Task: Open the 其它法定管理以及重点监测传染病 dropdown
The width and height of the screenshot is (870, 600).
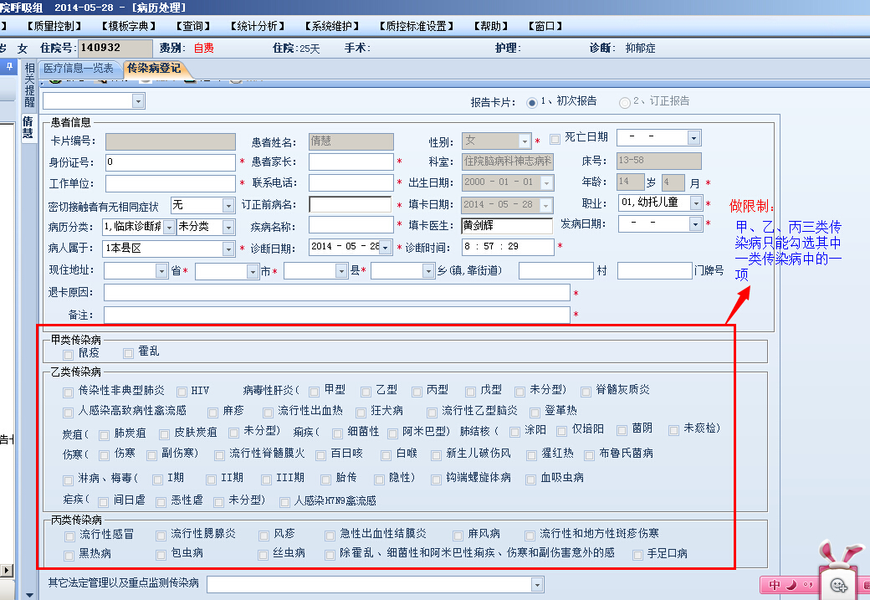Action: click(536, 584)
